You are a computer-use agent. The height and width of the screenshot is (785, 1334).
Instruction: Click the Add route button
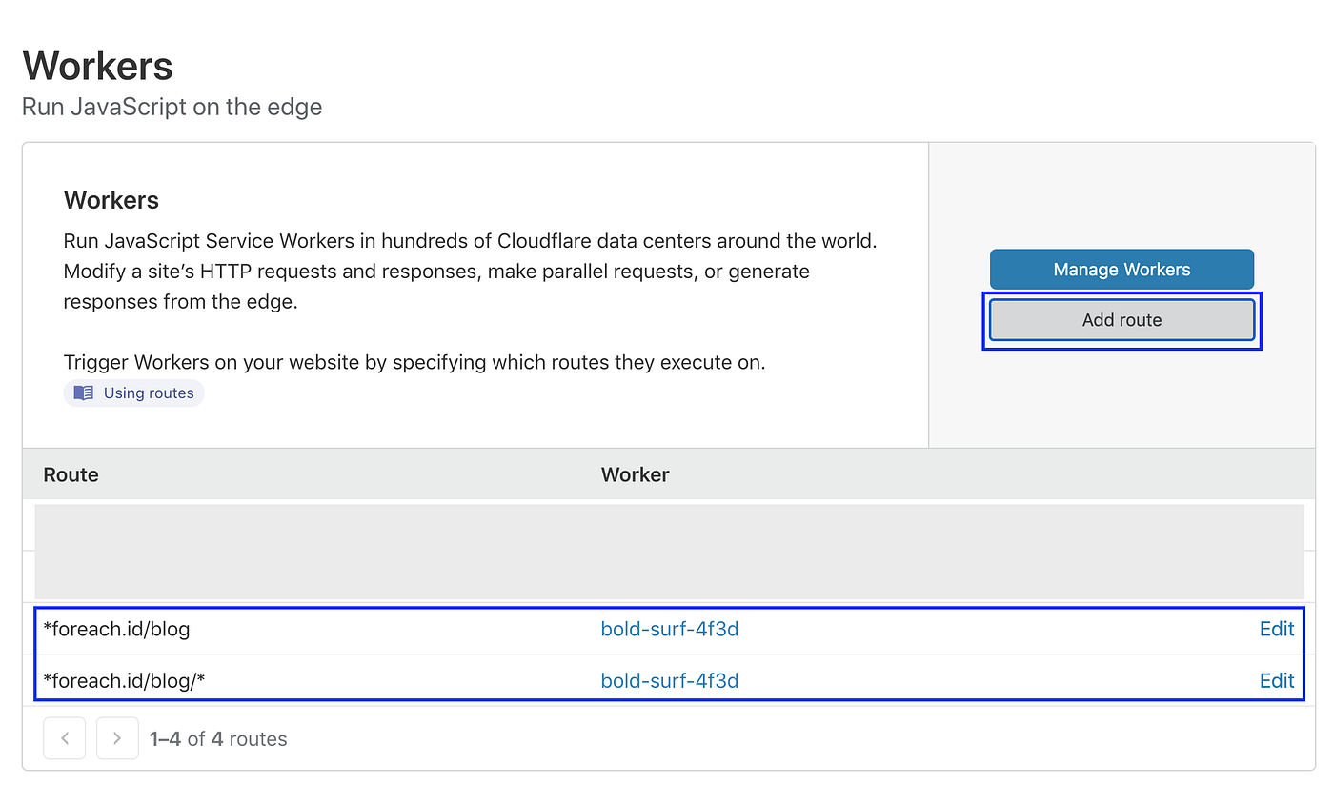[1122, 320]
